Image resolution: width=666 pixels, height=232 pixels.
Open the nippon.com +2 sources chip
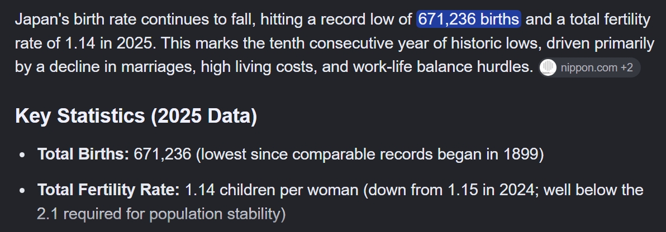coord(589,67)
